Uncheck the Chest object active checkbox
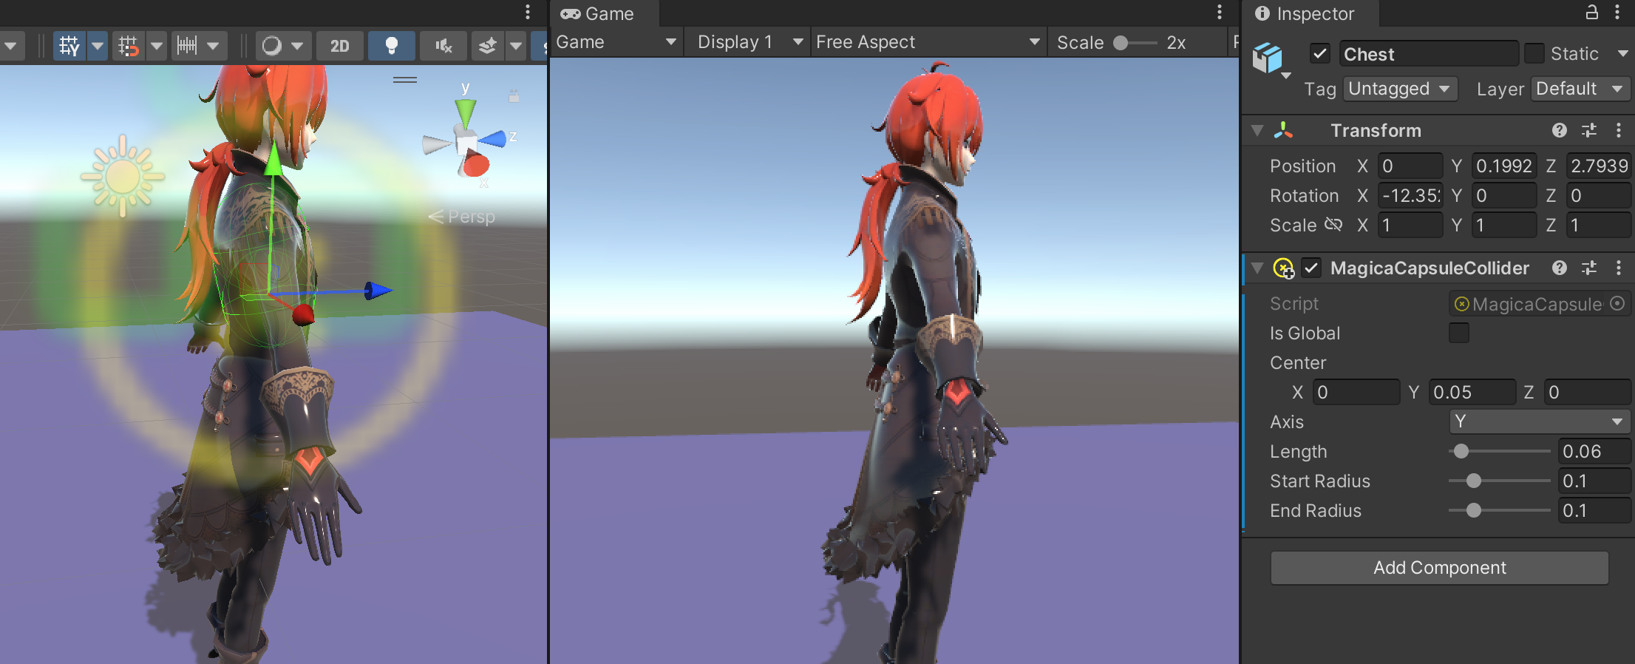1635x664 pixels. (x=1319, y=54)
